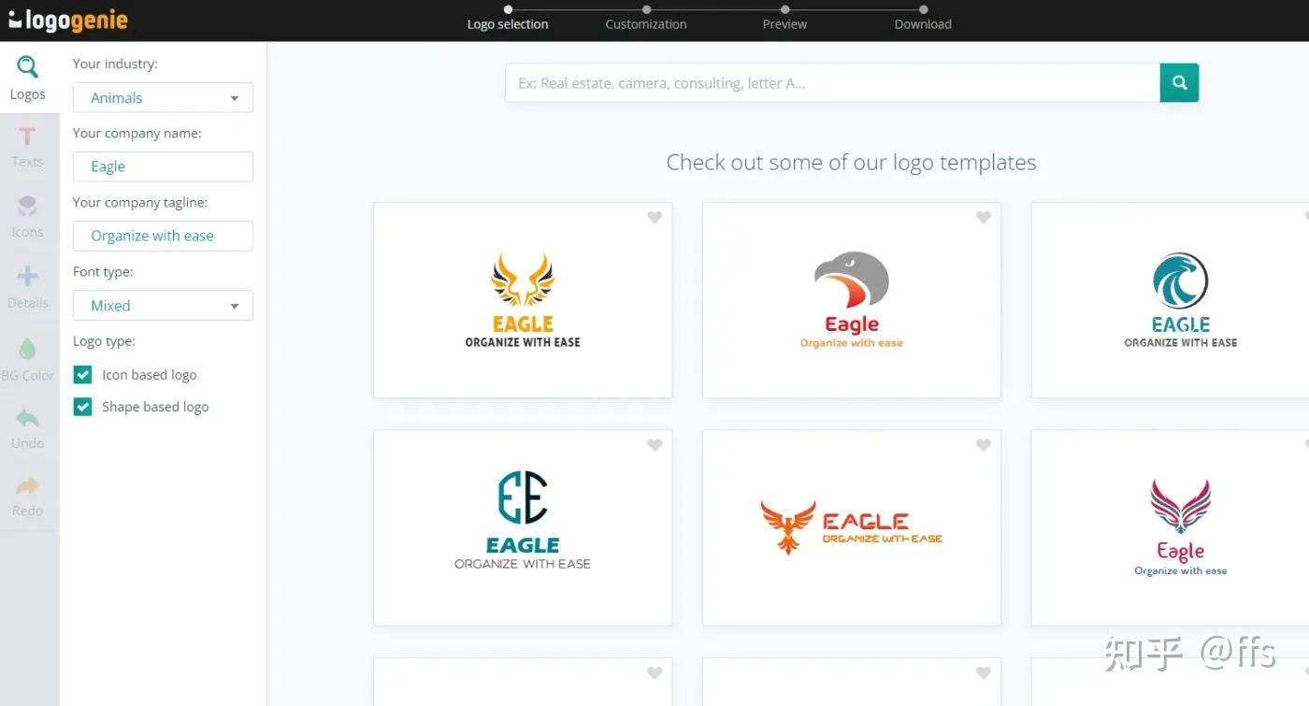Go to the Logo selection step
The image size is (1309, 706).
pos(508,18)
